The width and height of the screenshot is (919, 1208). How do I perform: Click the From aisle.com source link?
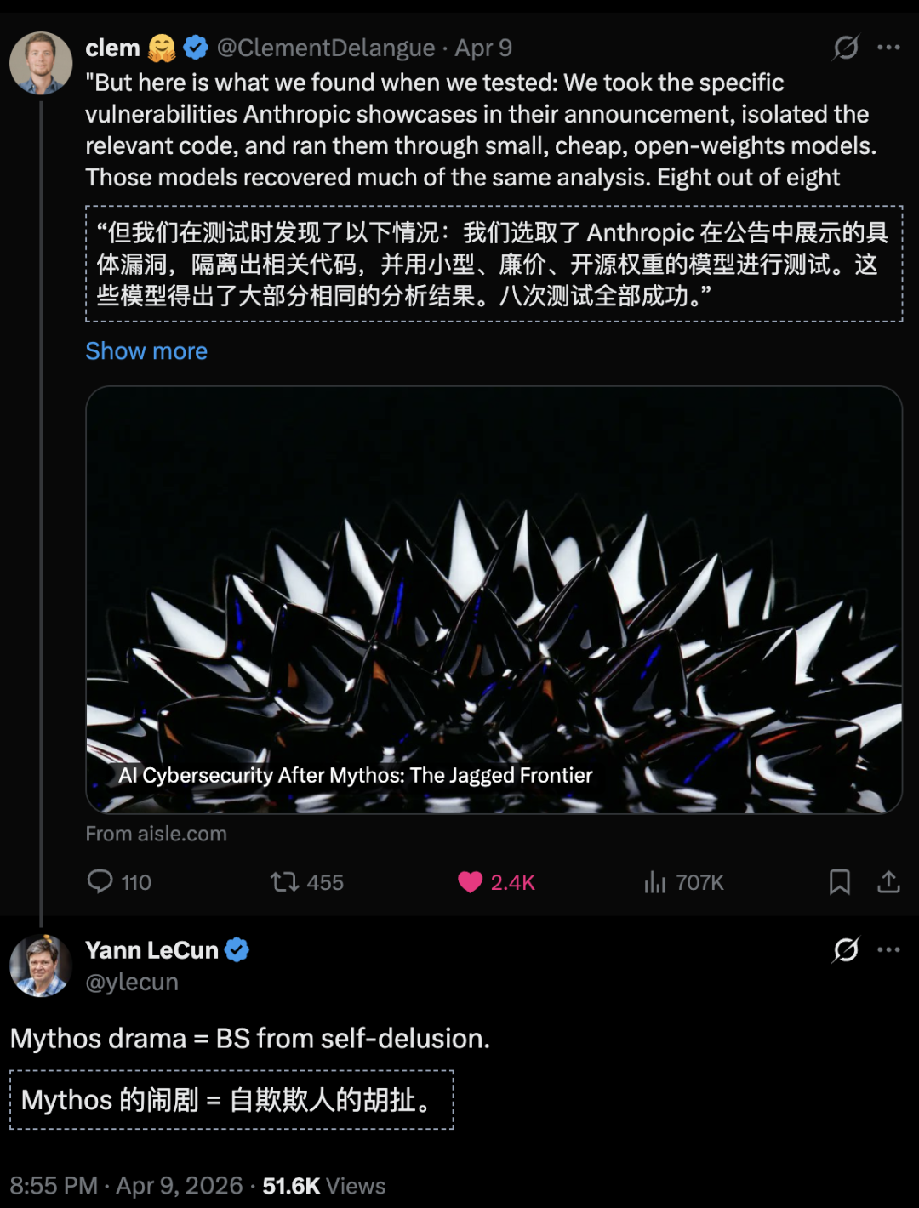point(157,834)
